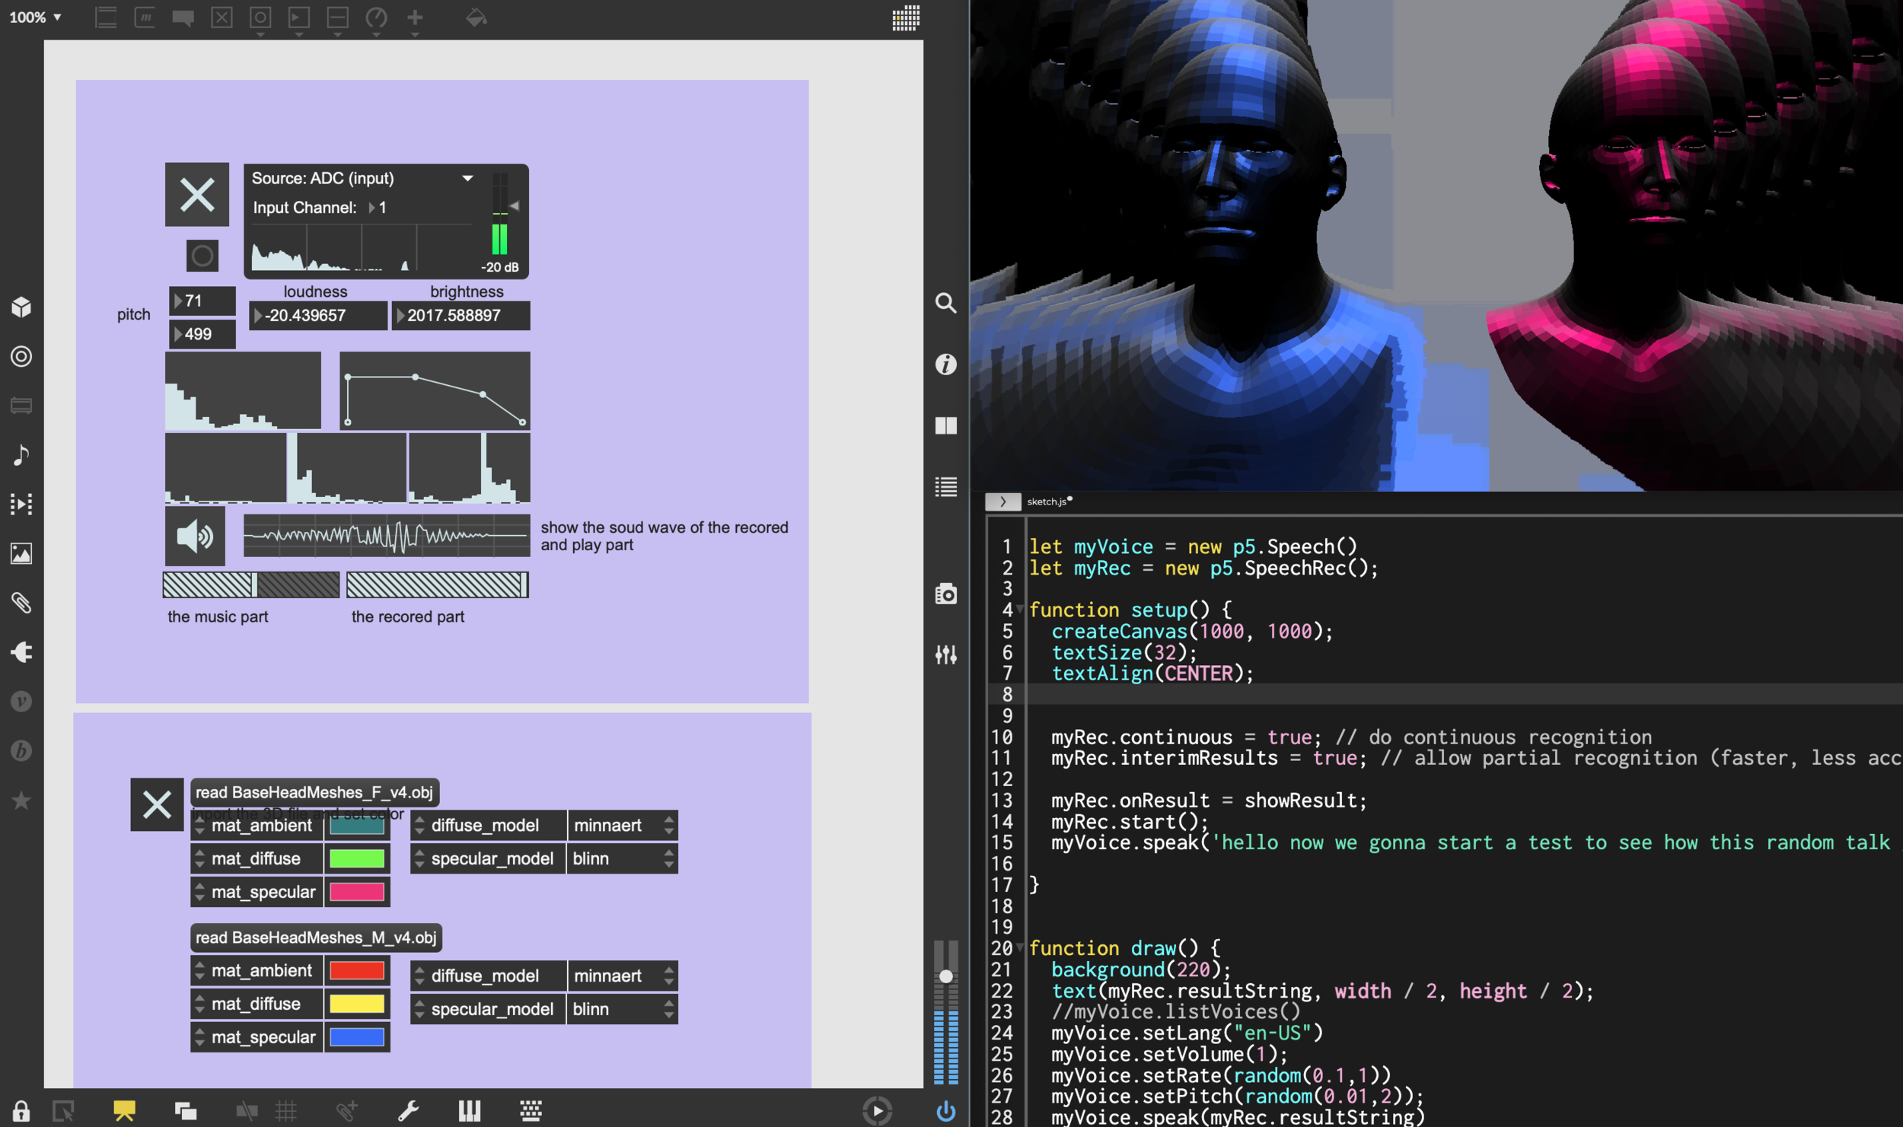Expand the sketch files sidebar arrow
Screen dimensions: 1903x1127
click(1003, 501)
